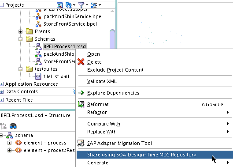The width and height of the screenshot is (233, 167).
Task: Expand the element - processRes node
Action: click(x=10, y=151)
